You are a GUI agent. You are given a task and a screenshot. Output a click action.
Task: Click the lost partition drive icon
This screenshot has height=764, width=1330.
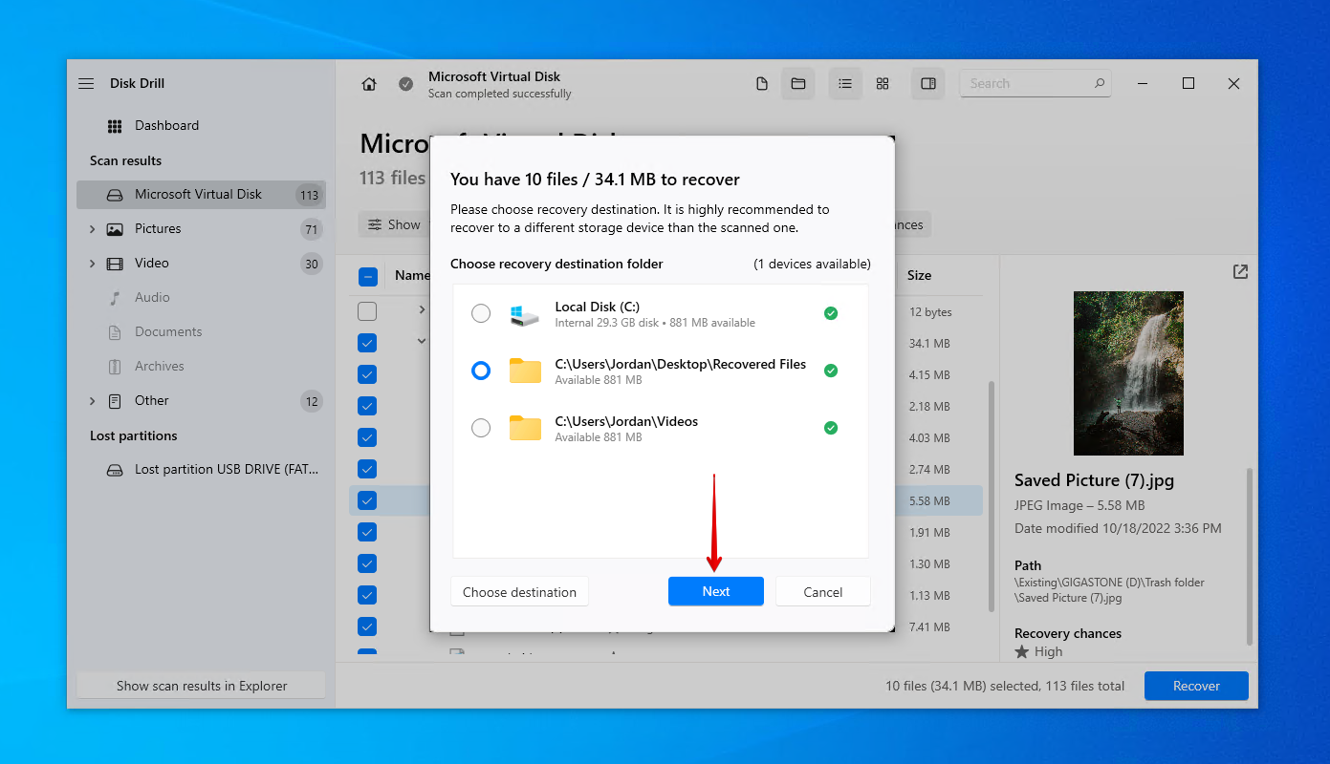coord(115,470)
